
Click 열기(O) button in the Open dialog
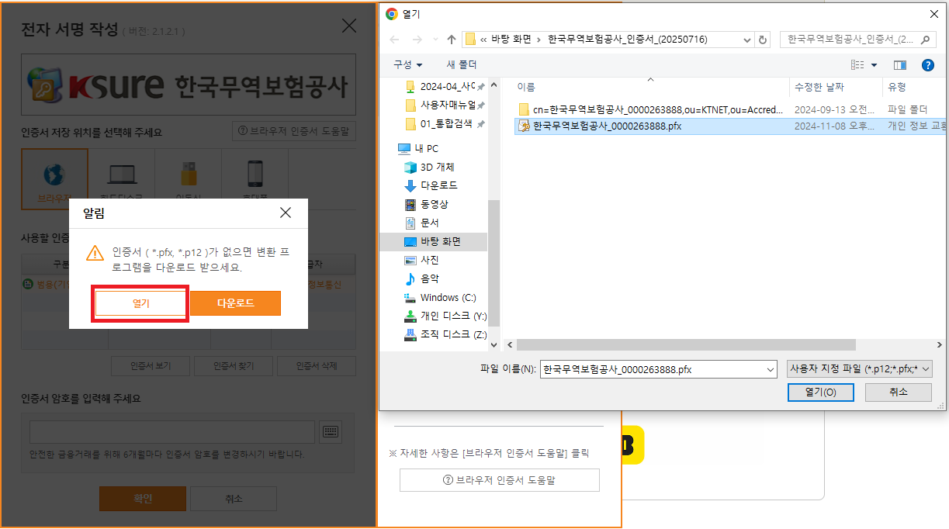pos(820,392)
